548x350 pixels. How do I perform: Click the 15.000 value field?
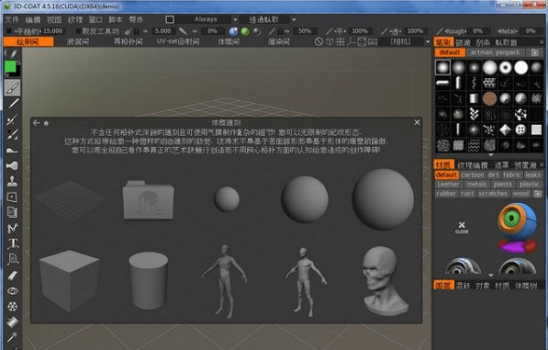point(52,31)
